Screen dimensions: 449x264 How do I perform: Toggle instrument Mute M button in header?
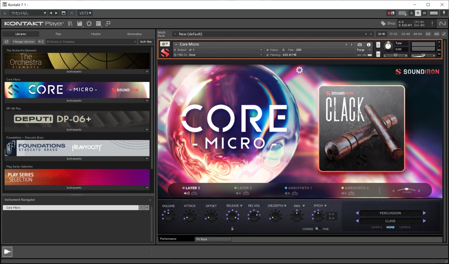[x=378, y=55]
